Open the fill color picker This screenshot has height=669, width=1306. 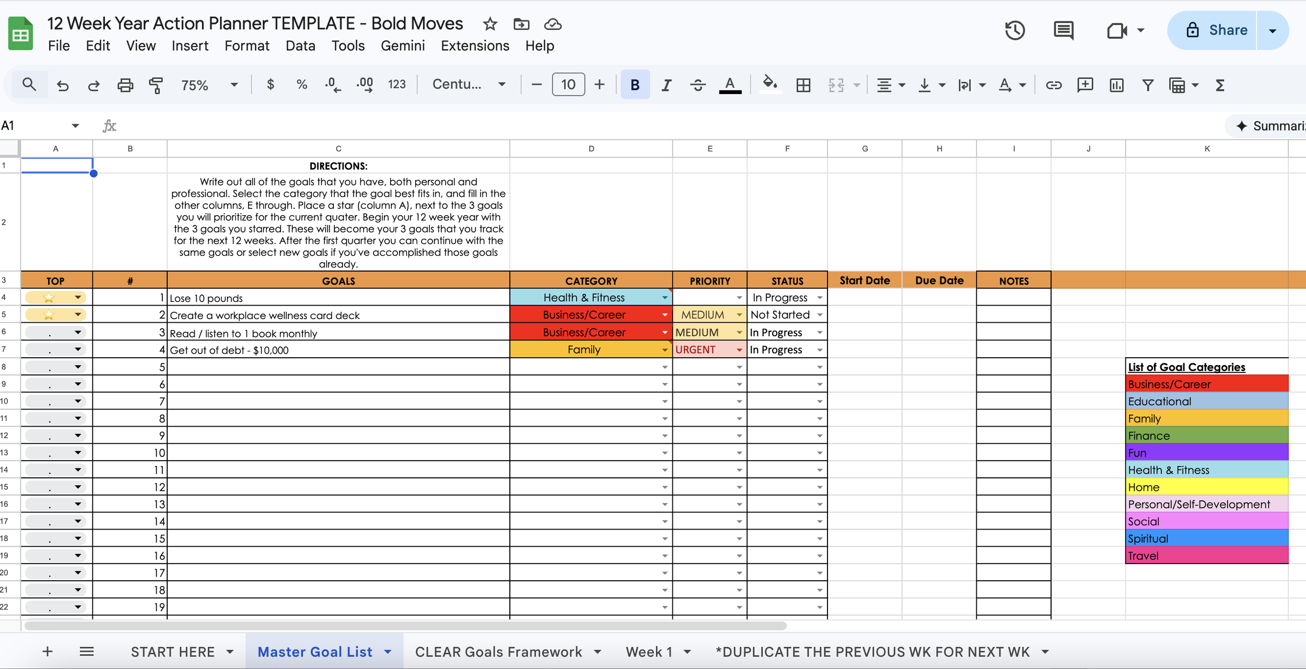tap(771, 84)
